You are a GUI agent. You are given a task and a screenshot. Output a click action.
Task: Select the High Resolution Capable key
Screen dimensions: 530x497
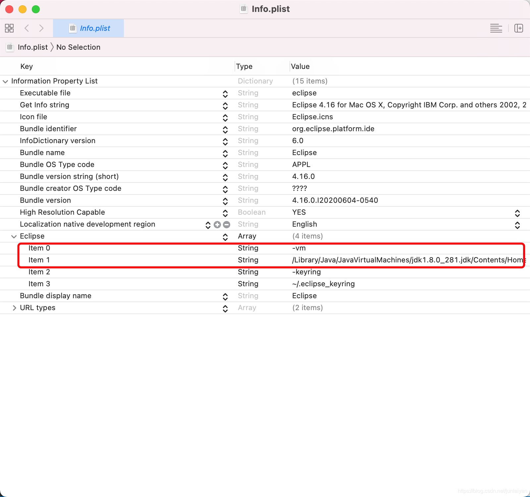tap(62, 212)
